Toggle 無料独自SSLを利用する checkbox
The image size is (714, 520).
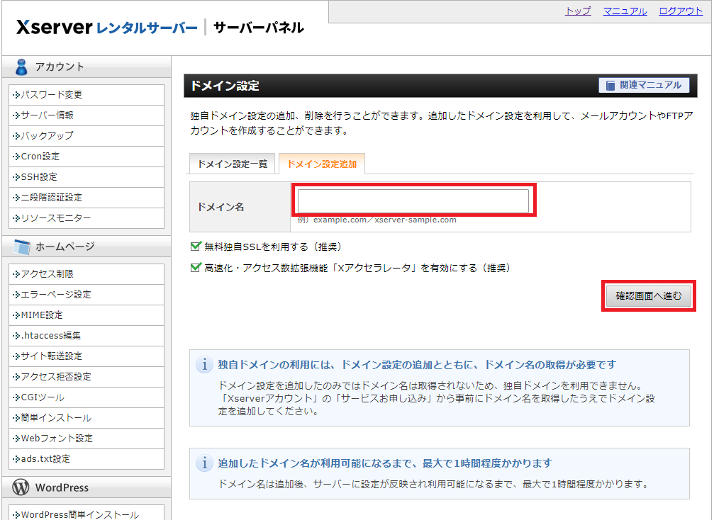196,247
